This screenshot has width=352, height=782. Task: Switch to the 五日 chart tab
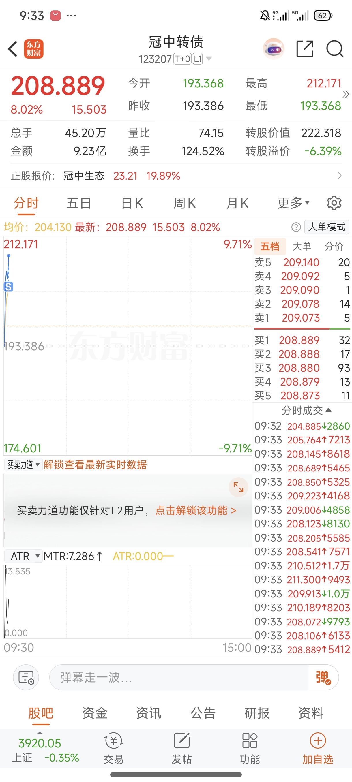[x=79, y=203]
